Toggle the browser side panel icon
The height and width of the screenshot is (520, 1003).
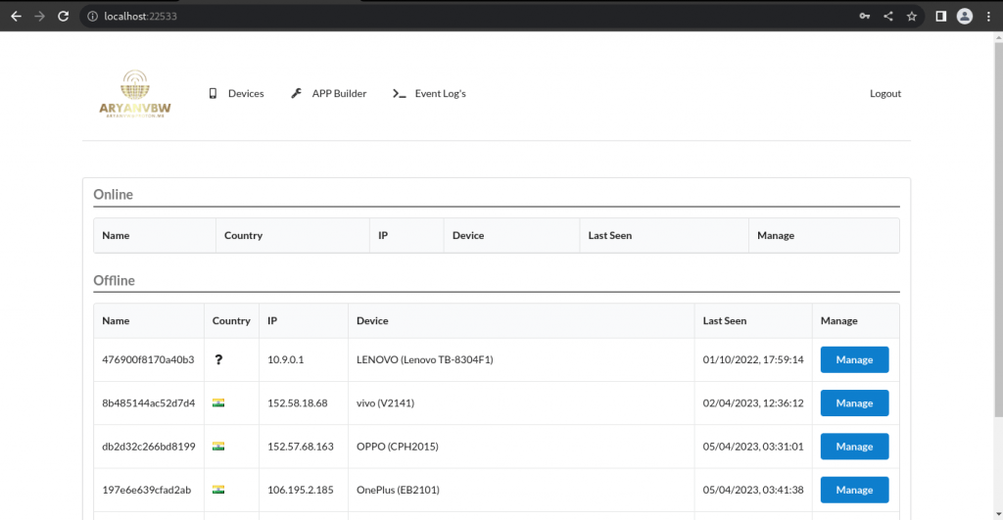pos(940,16)
